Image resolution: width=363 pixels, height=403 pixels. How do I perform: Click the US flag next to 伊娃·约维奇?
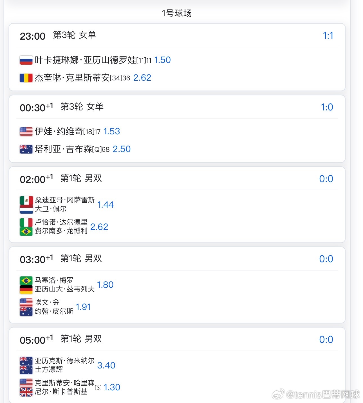[26, 132]
